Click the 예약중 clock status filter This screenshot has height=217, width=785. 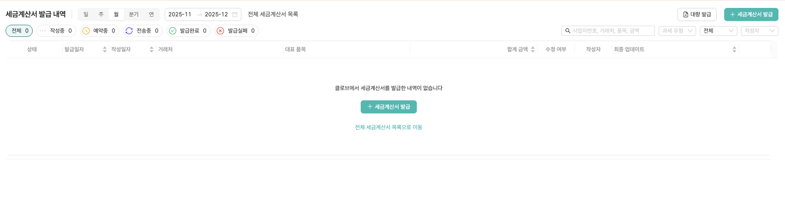tap(100, 31)
